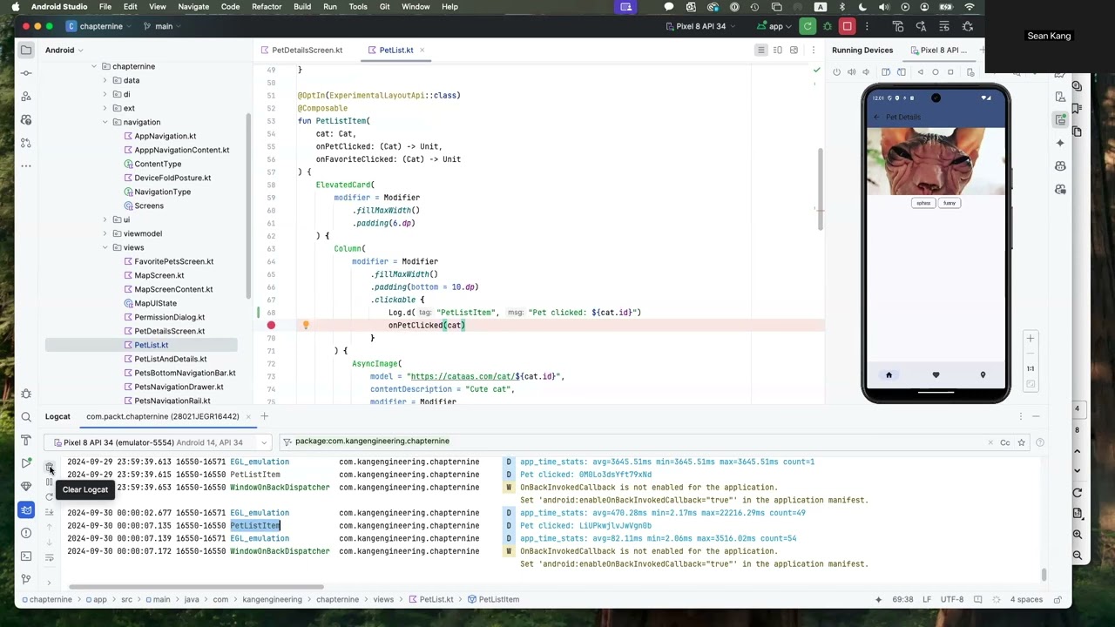Switch editor to Code-only view mode
1115x627 pixels.
(x=760, y=50)
